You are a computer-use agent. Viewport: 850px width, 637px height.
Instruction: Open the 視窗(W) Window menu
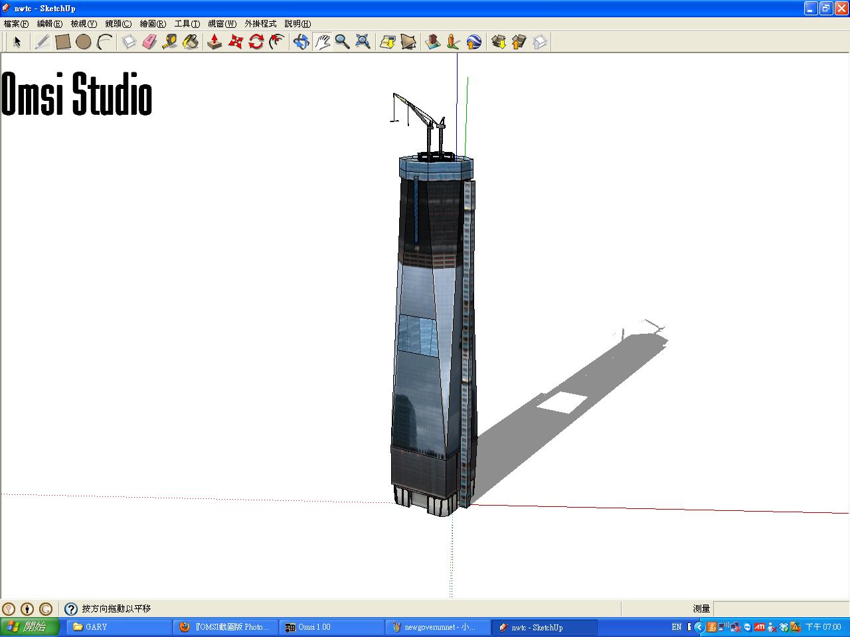222,24
